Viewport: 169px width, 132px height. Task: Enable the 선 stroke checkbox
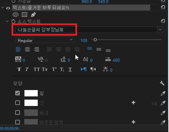18,103
